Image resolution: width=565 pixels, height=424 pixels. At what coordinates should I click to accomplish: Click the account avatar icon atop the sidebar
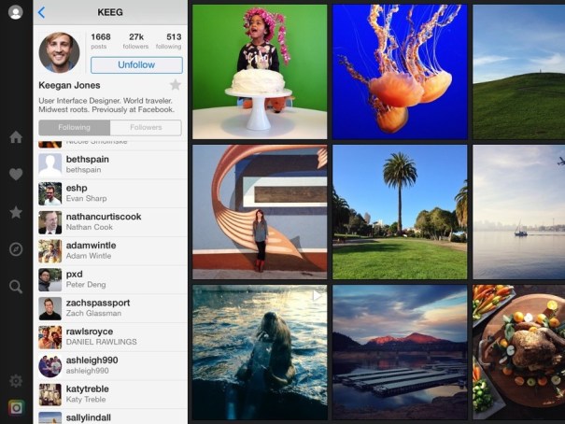(x=15, y=12)
